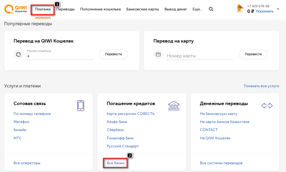Open the Платежи menu tab
This screenshot has width=286, height=172.
point(43,9)
